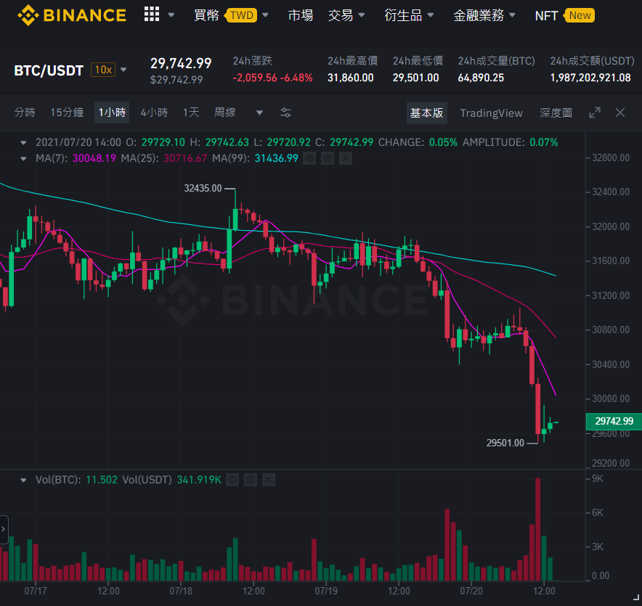Open chart indicator settings sliders icon
Image resolution: width=642 pixels, height=606 pixels.
[285, 112]
